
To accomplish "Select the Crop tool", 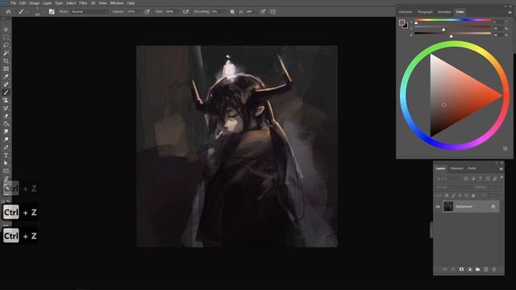I will pos(6,61).
